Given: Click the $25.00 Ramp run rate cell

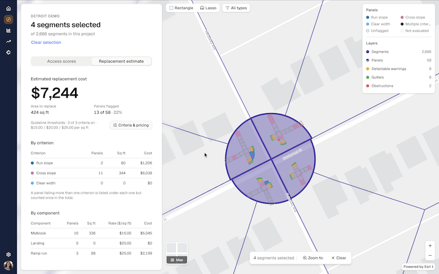Looking at the screenshot, I should tap(125, 253).
